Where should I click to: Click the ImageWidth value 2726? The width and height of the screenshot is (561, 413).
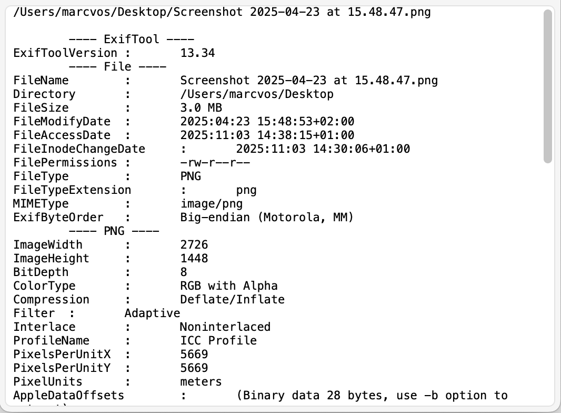194,245
